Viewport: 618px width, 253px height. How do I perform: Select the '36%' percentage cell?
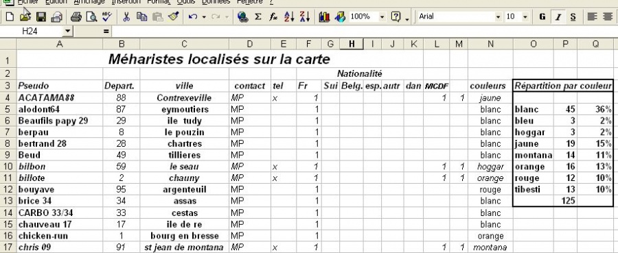pos(595,109)
